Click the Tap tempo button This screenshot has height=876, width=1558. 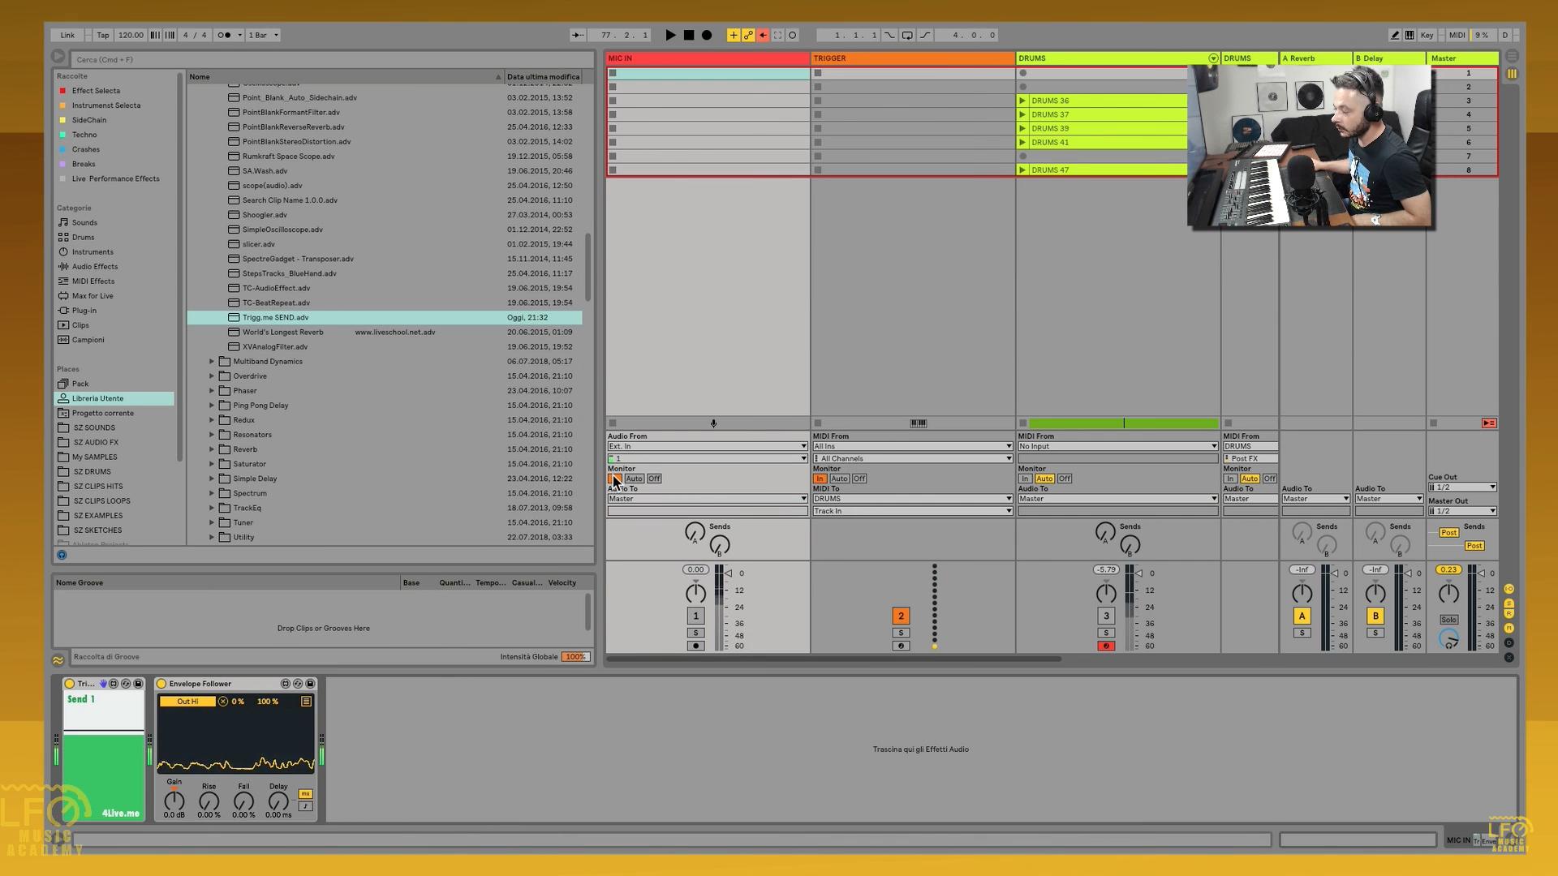[103, 35]
